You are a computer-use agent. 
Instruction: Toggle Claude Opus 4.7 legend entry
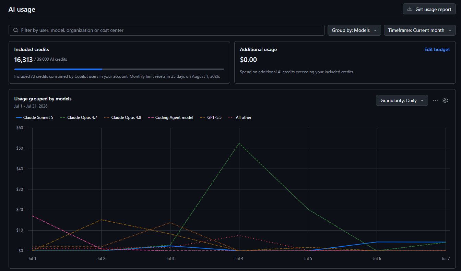pos(79,118)
